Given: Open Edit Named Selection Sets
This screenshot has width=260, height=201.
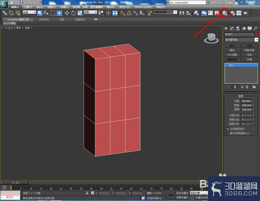Looking at the screenshot, I should point(149,13).
